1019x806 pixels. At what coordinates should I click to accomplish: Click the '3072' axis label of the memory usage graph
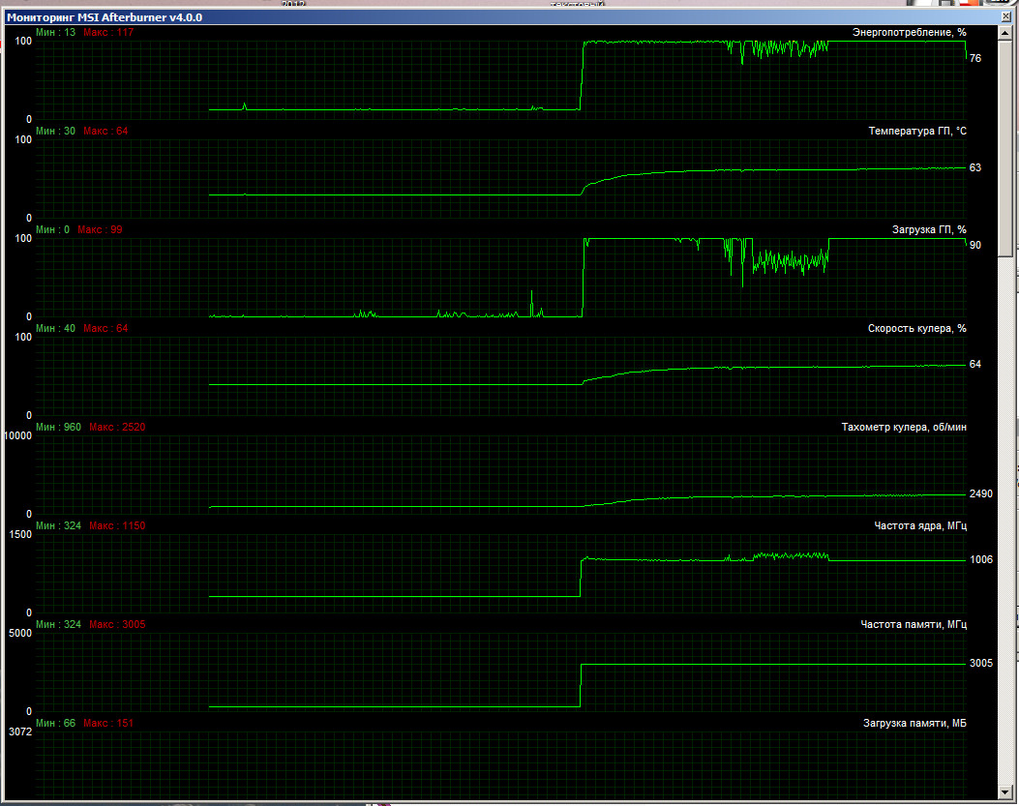click(20, 731)
